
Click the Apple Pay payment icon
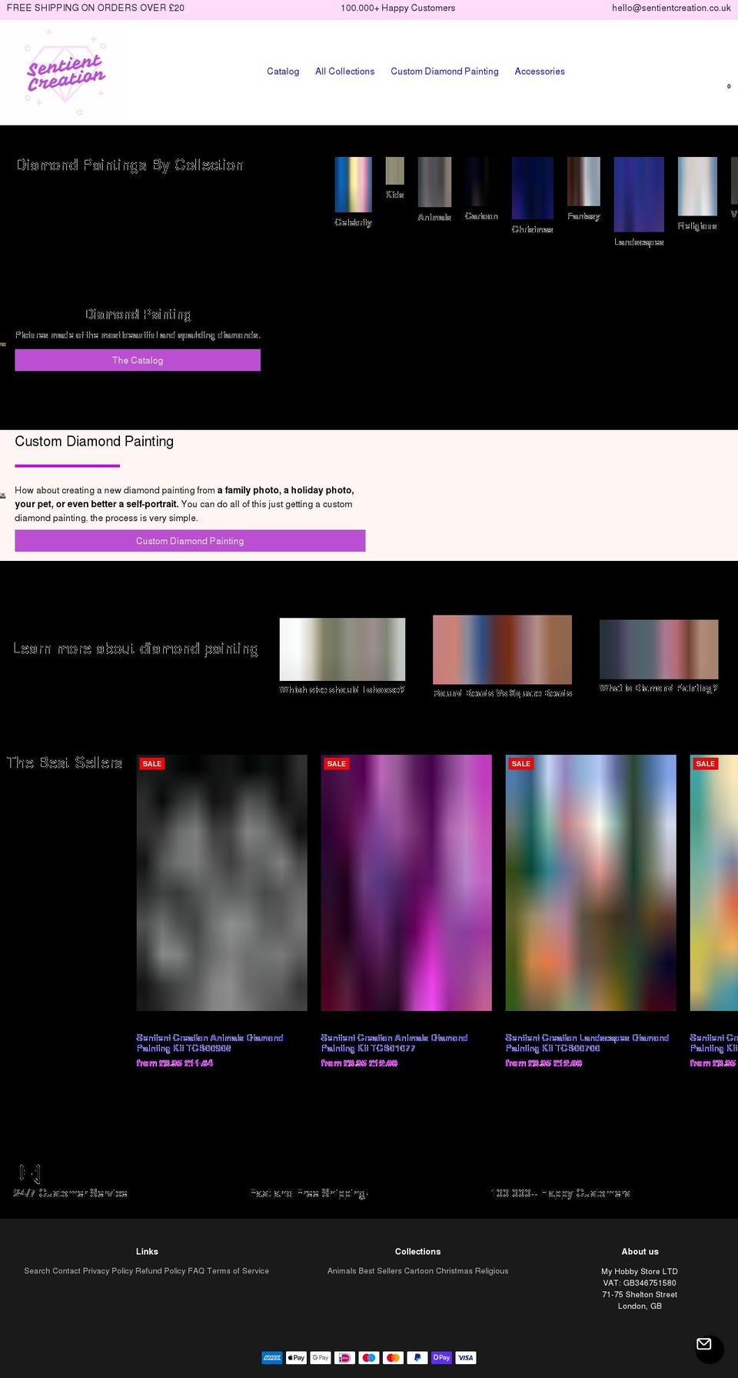click(296, 1357)
